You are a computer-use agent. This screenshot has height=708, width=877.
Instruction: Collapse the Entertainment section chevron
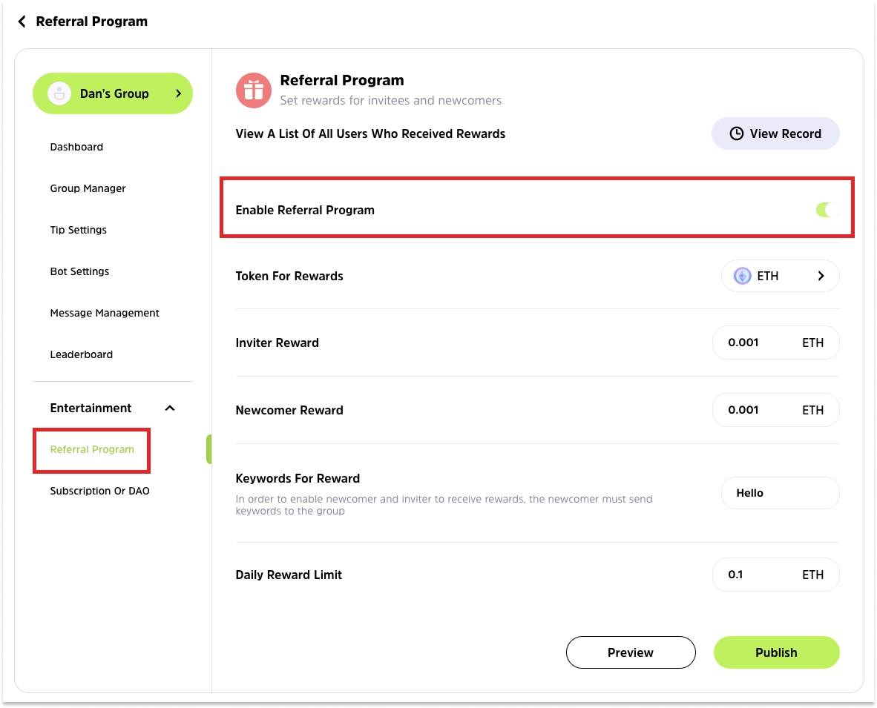coord(170,408)
